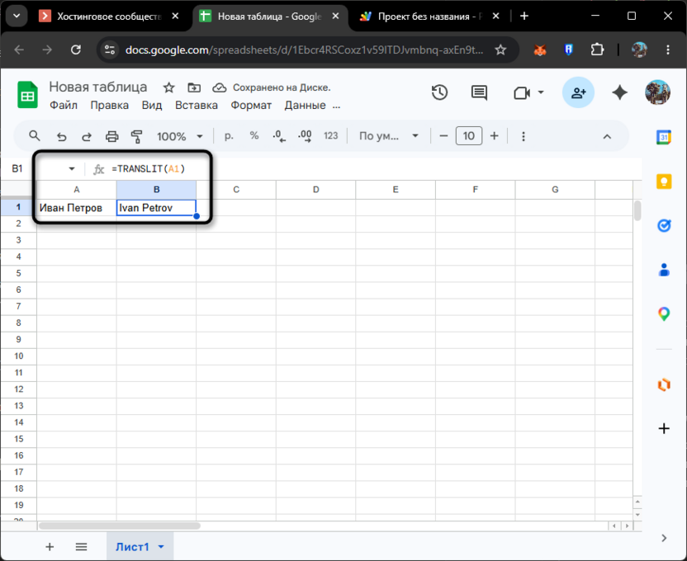Open Google Maps side panel
This screenshot has height=561, width=687.
click(x=664, y=313)
